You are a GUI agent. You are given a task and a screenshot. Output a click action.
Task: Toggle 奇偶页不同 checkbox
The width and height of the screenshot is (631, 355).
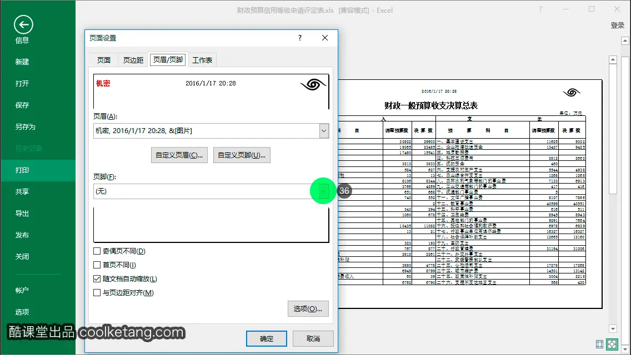tap(97, 251)
